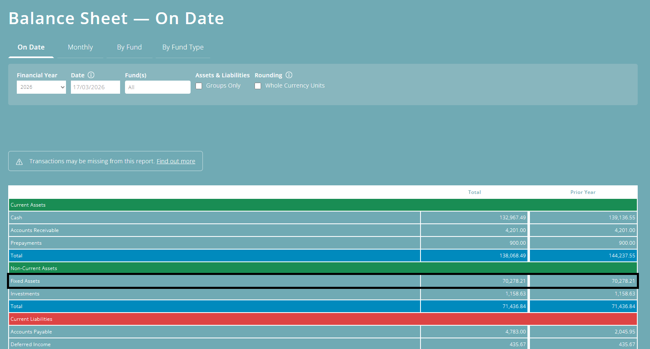
Task: Select the Non-Current Assets section header
Action: click(x=323, y=268)
